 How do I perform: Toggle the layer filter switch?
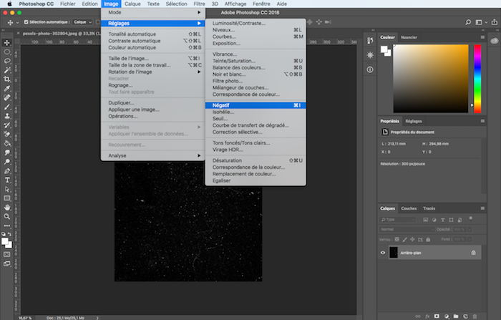click(471, 218)
